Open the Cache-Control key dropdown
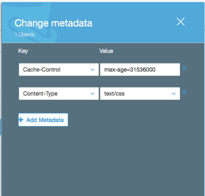Viewport: 205px width, 196px height. [59, 70]
